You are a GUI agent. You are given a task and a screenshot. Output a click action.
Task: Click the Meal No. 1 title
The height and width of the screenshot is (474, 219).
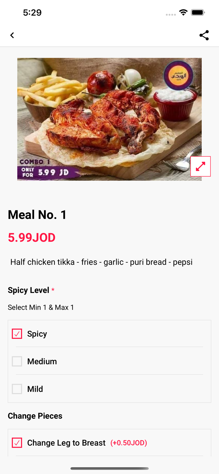click(x=37, y=215)
